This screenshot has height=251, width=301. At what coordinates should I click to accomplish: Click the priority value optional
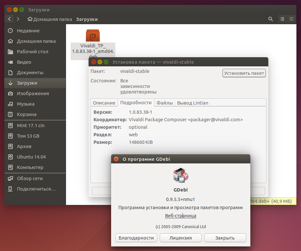pos(138,127)
